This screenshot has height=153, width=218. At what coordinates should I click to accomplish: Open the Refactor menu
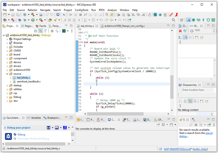32,10
